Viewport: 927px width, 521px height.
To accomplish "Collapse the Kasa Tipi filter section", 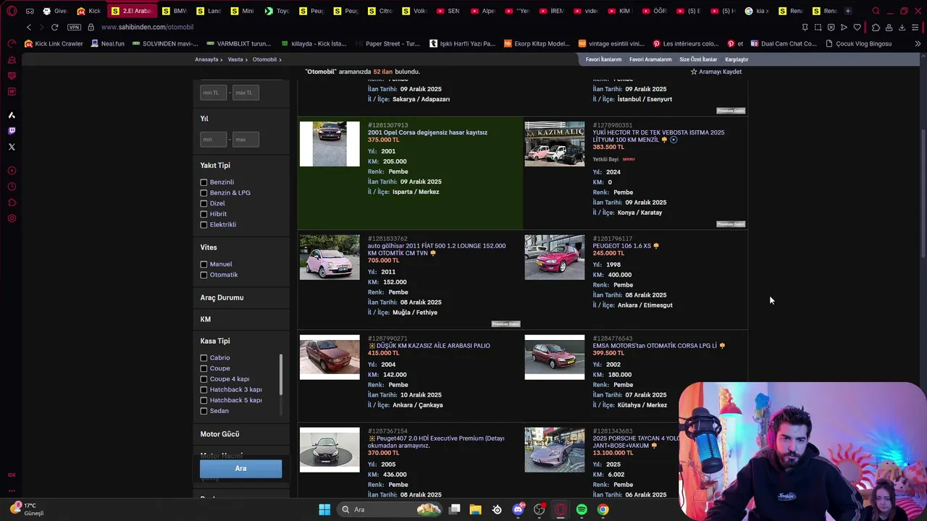I will (x=215, y=341).
